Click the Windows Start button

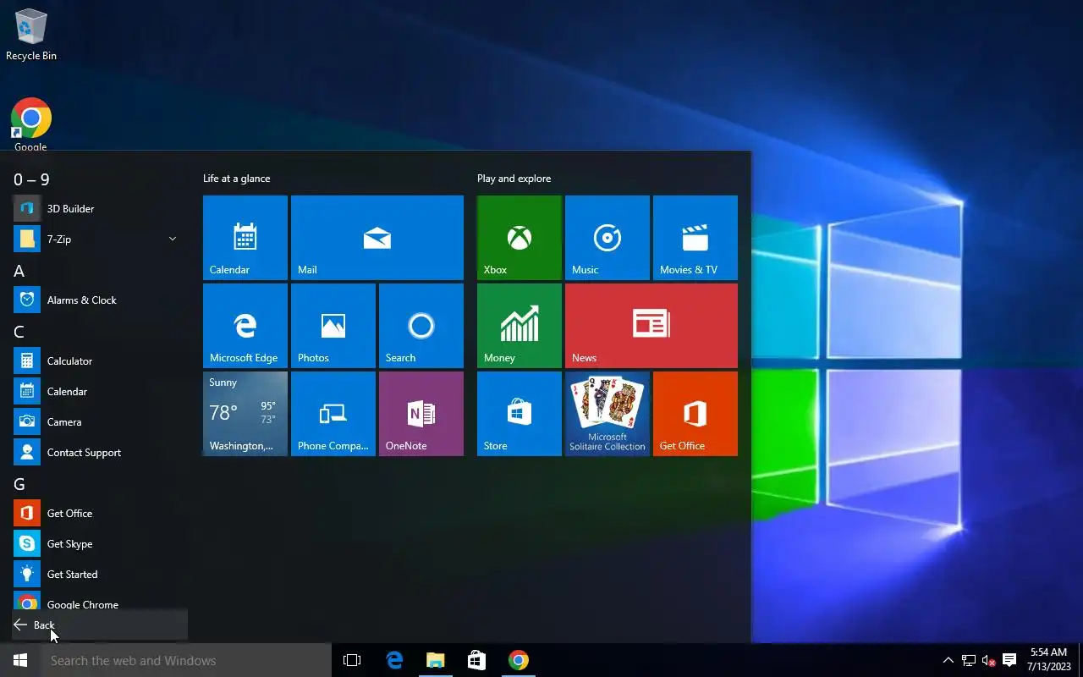click(x=20, y=660)
